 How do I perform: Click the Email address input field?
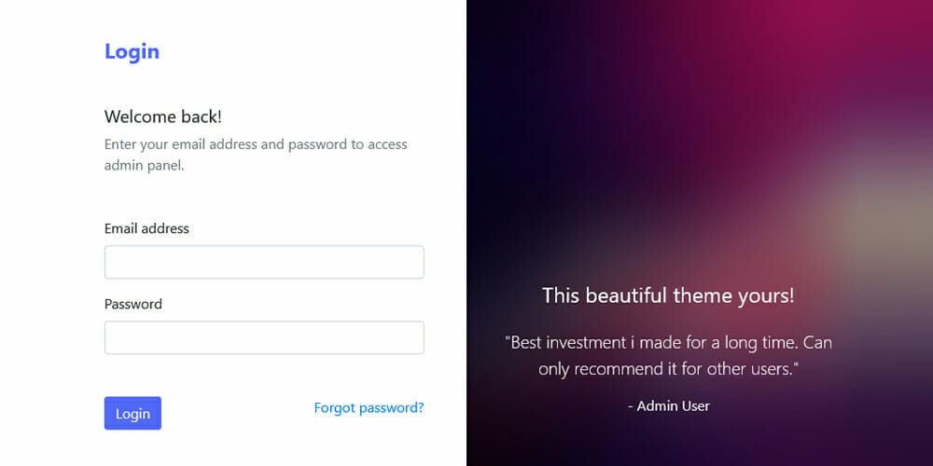pos(264,262)
